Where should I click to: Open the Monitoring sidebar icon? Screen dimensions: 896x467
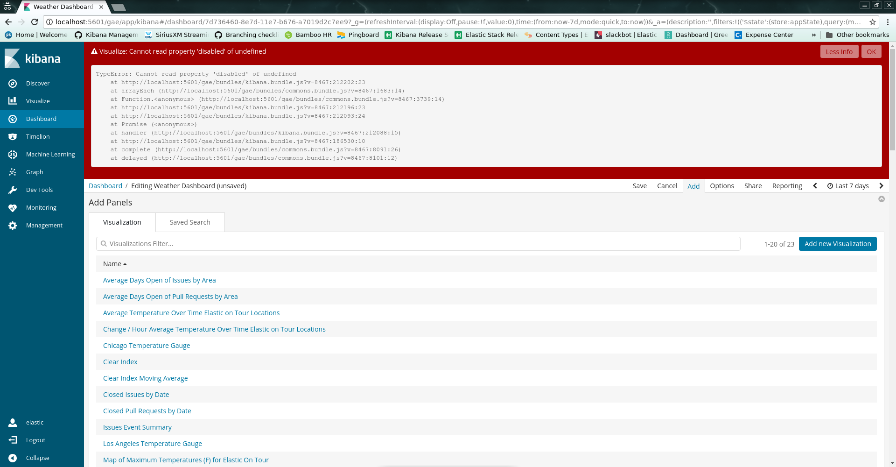[41, 207]
